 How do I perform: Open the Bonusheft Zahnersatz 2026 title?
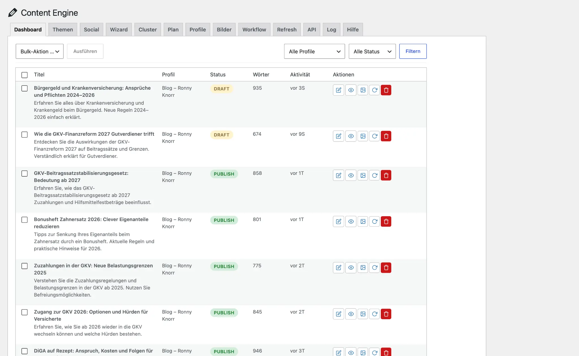coord(91,223)
